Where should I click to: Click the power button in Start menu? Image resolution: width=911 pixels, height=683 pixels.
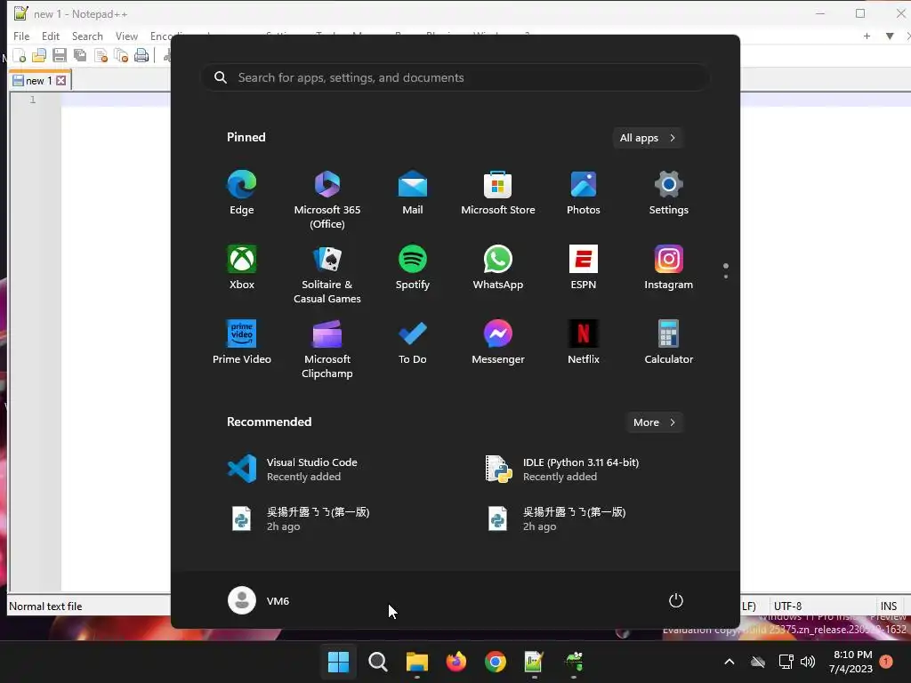pos(676,600)
